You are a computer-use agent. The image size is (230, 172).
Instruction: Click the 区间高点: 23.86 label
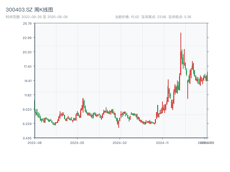[x=154, y=17]
